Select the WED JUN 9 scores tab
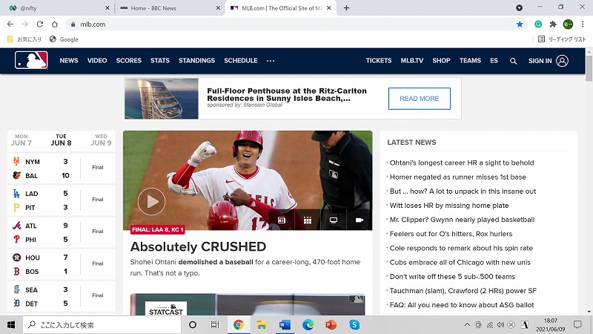The height and width of the screenshot is (334, 593). tap(101, 140)
